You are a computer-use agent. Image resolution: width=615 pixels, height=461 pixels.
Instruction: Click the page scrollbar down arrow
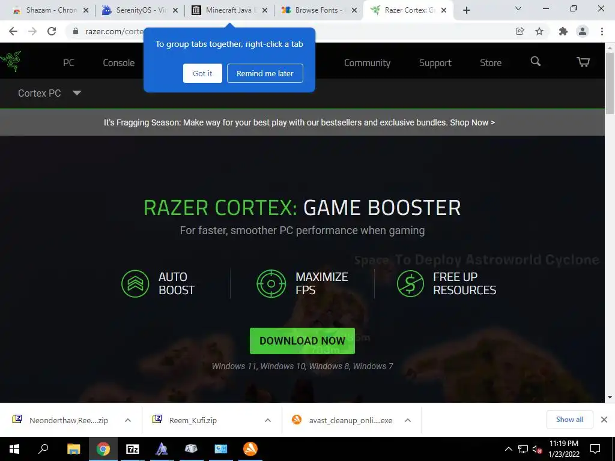pyautogui.click(x=610, y=397)
